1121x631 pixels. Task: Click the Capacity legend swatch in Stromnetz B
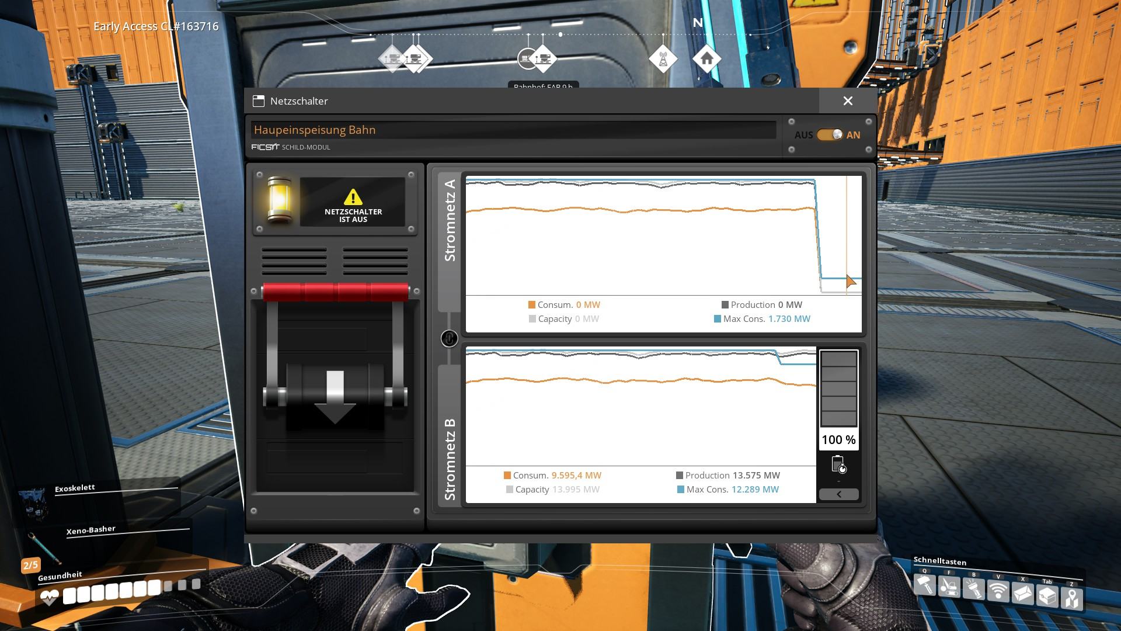point(510,490)
